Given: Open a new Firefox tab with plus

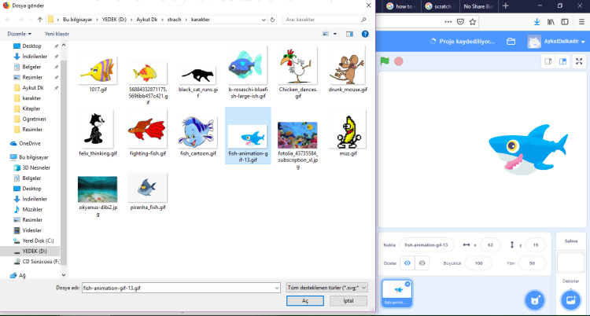Looking at the screenshot, I should coord(505,6).
